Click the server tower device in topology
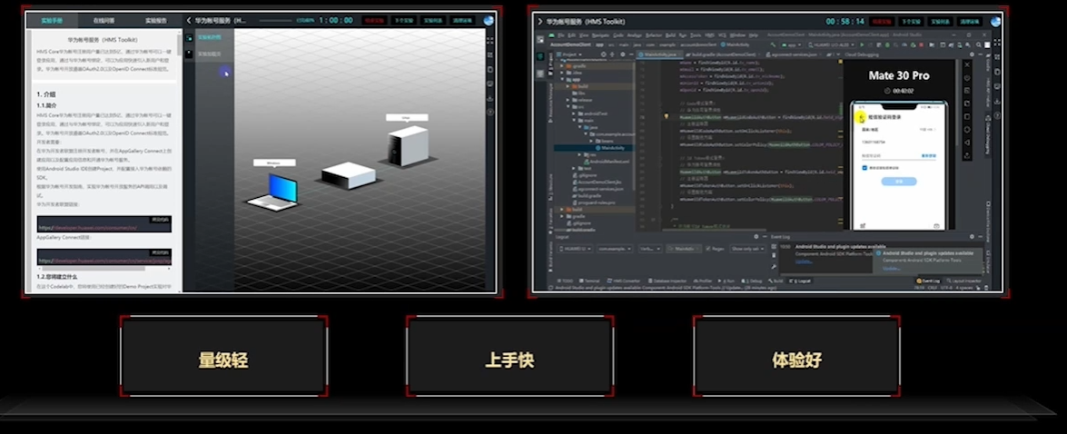Screen dimensions: 1067x434 (x=408, y=145)
